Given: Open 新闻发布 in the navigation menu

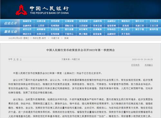Looking at the screenshot, I should coord(27,21).
